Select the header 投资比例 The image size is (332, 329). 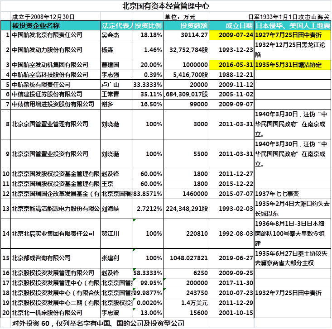coord(148,26)
